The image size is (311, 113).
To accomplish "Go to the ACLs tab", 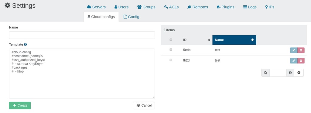I will 171,7.
